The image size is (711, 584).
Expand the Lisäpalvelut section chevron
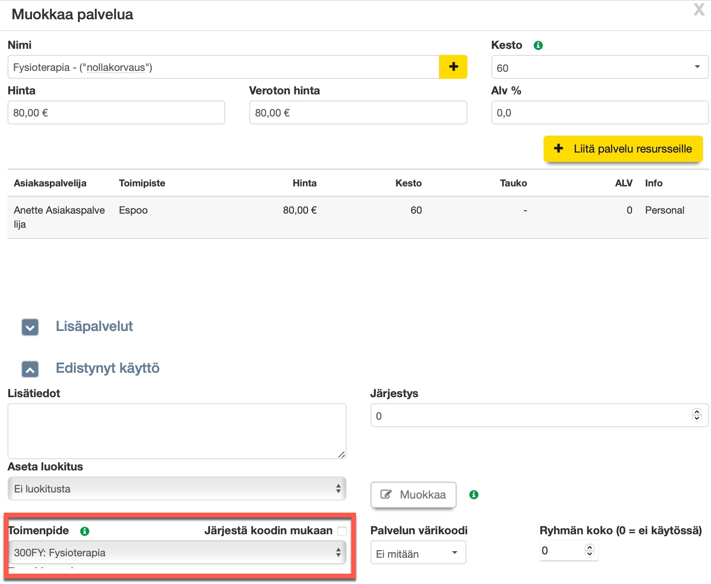pyautogui.click(x=30, y=327)
